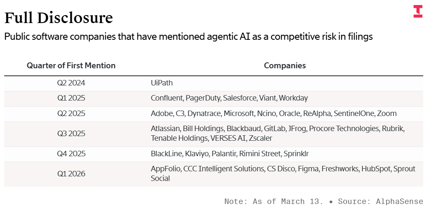427x209 pixels.
Task: Click the Q2 2024 quarter cell
Action: (71, 83)
